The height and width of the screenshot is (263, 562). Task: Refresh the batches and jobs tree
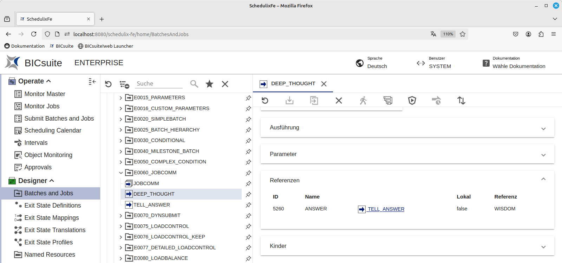click(x=108, y=84)
